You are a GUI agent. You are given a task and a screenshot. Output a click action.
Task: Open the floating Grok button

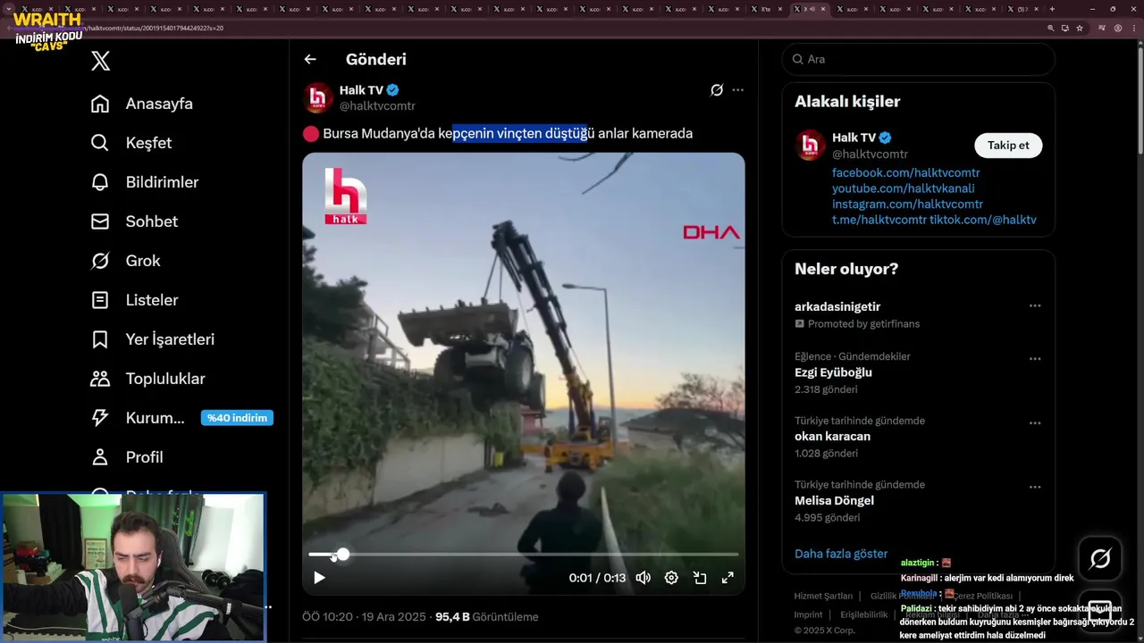1100,559
